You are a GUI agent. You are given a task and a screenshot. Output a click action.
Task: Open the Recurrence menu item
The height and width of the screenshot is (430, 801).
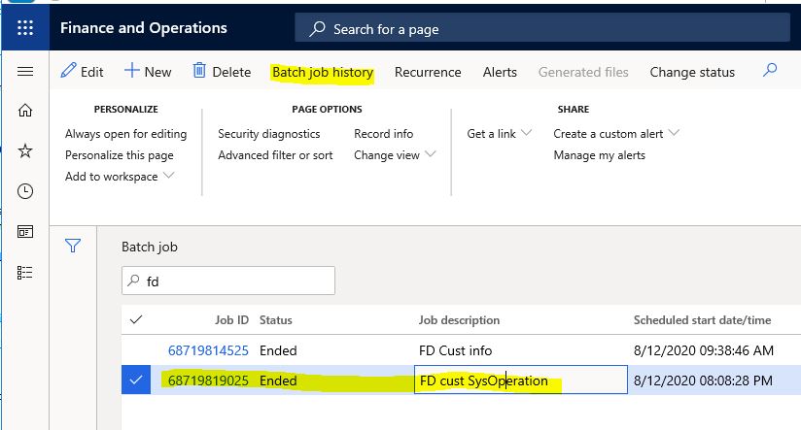click(428, 73)
